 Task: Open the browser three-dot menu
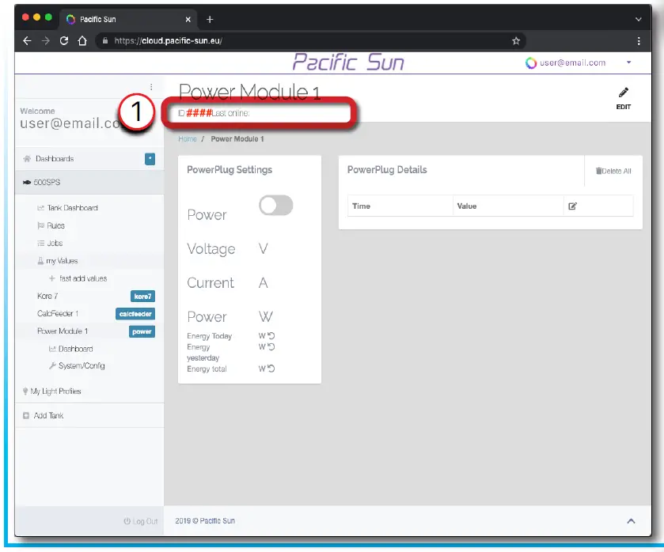click(639, 40)
